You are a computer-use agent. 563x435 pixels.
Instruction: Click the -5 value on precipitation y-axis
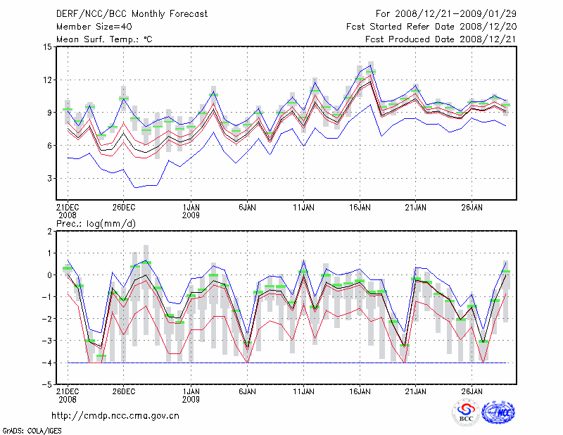46,385
